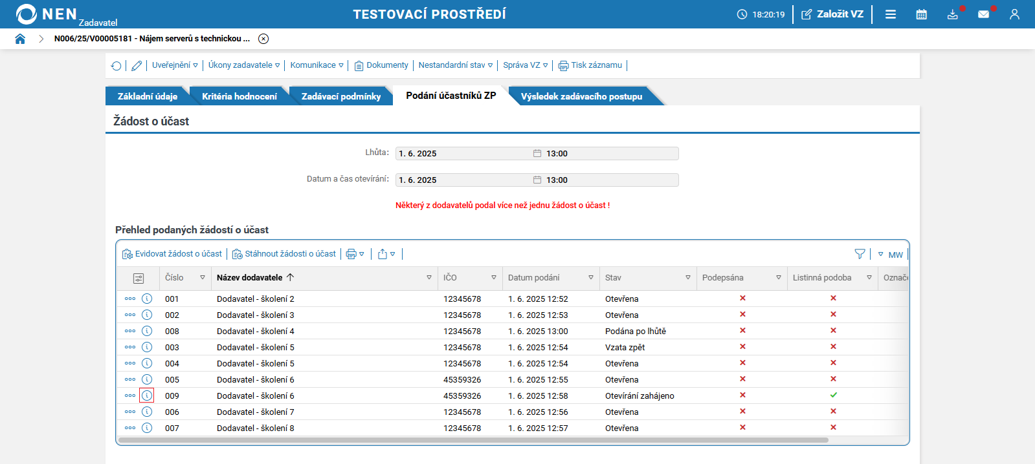Open the row actions dots for row 001
The image size is (1035, 464).
130,299
